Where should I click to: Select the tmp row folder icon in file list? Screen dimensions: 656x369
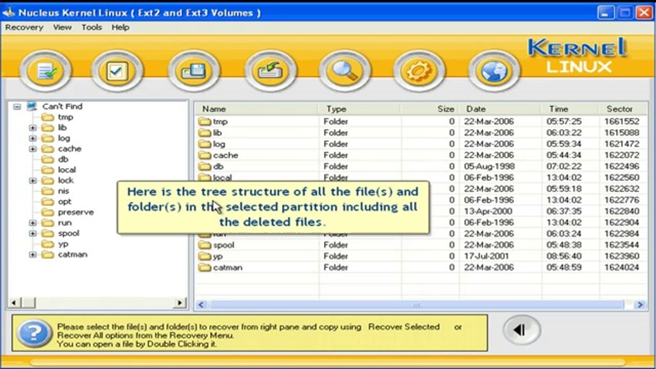(205, 121)
